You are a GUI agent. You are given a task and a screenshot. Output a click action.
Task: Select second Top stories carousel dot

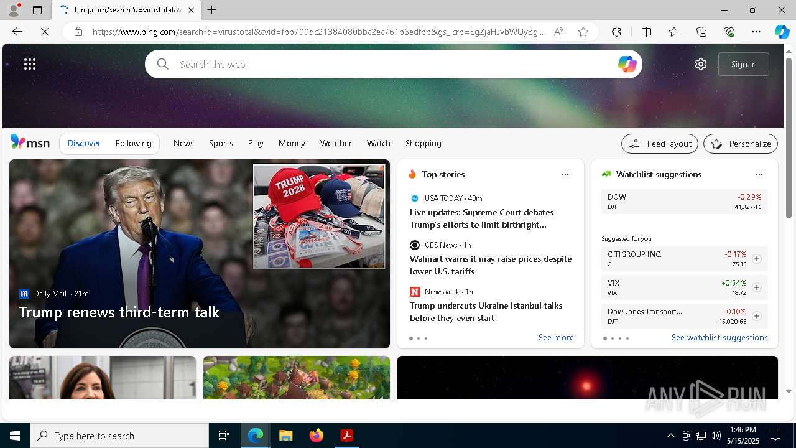(419, 338)
